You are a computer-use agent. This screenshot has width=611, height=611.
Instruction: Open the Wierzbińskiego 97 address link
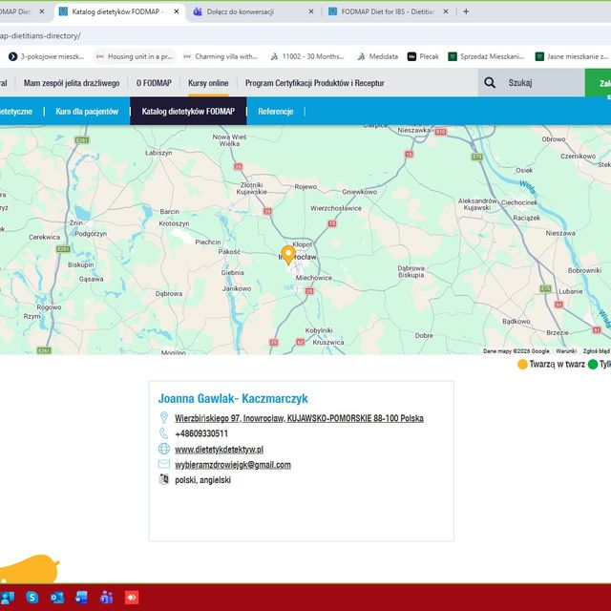[x=299, y=418]
